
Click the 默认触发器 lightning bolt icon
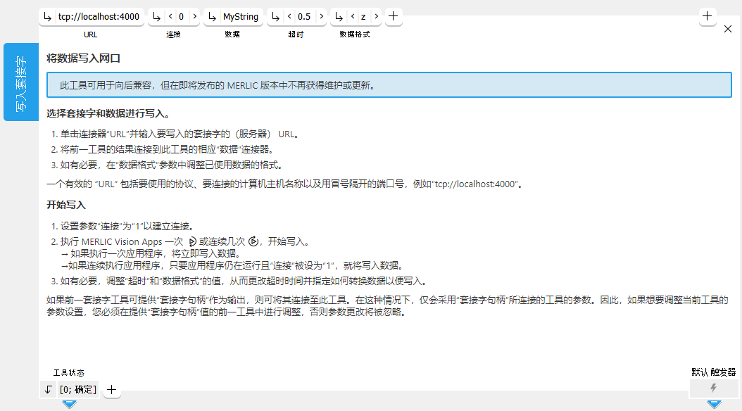[713, 388]
